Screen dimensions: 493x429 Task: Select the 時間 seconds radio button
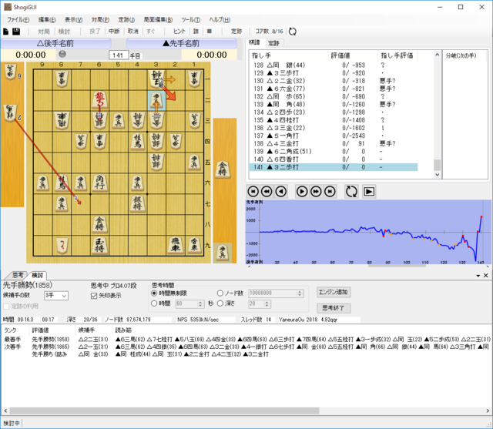[x=154, y=303]
